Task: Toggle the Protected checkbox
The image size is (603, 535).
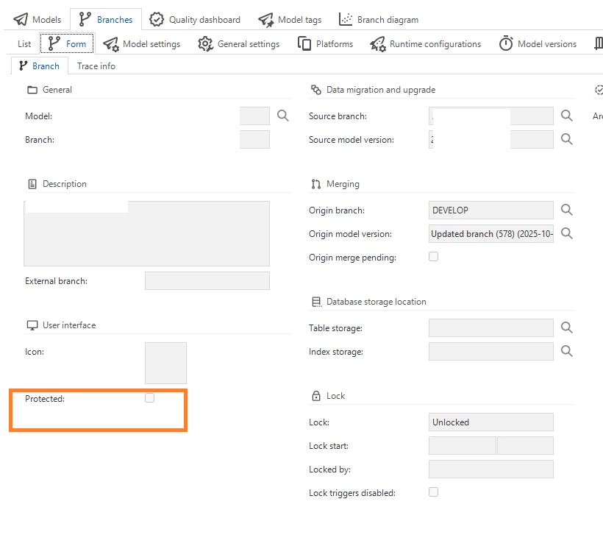Action: 149,398
